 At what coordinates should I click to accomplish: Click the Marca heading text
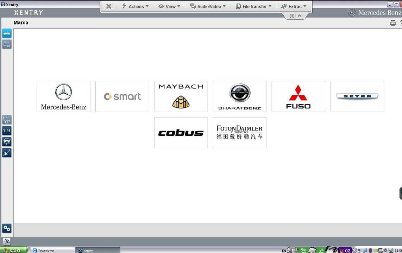click(21, 23)
